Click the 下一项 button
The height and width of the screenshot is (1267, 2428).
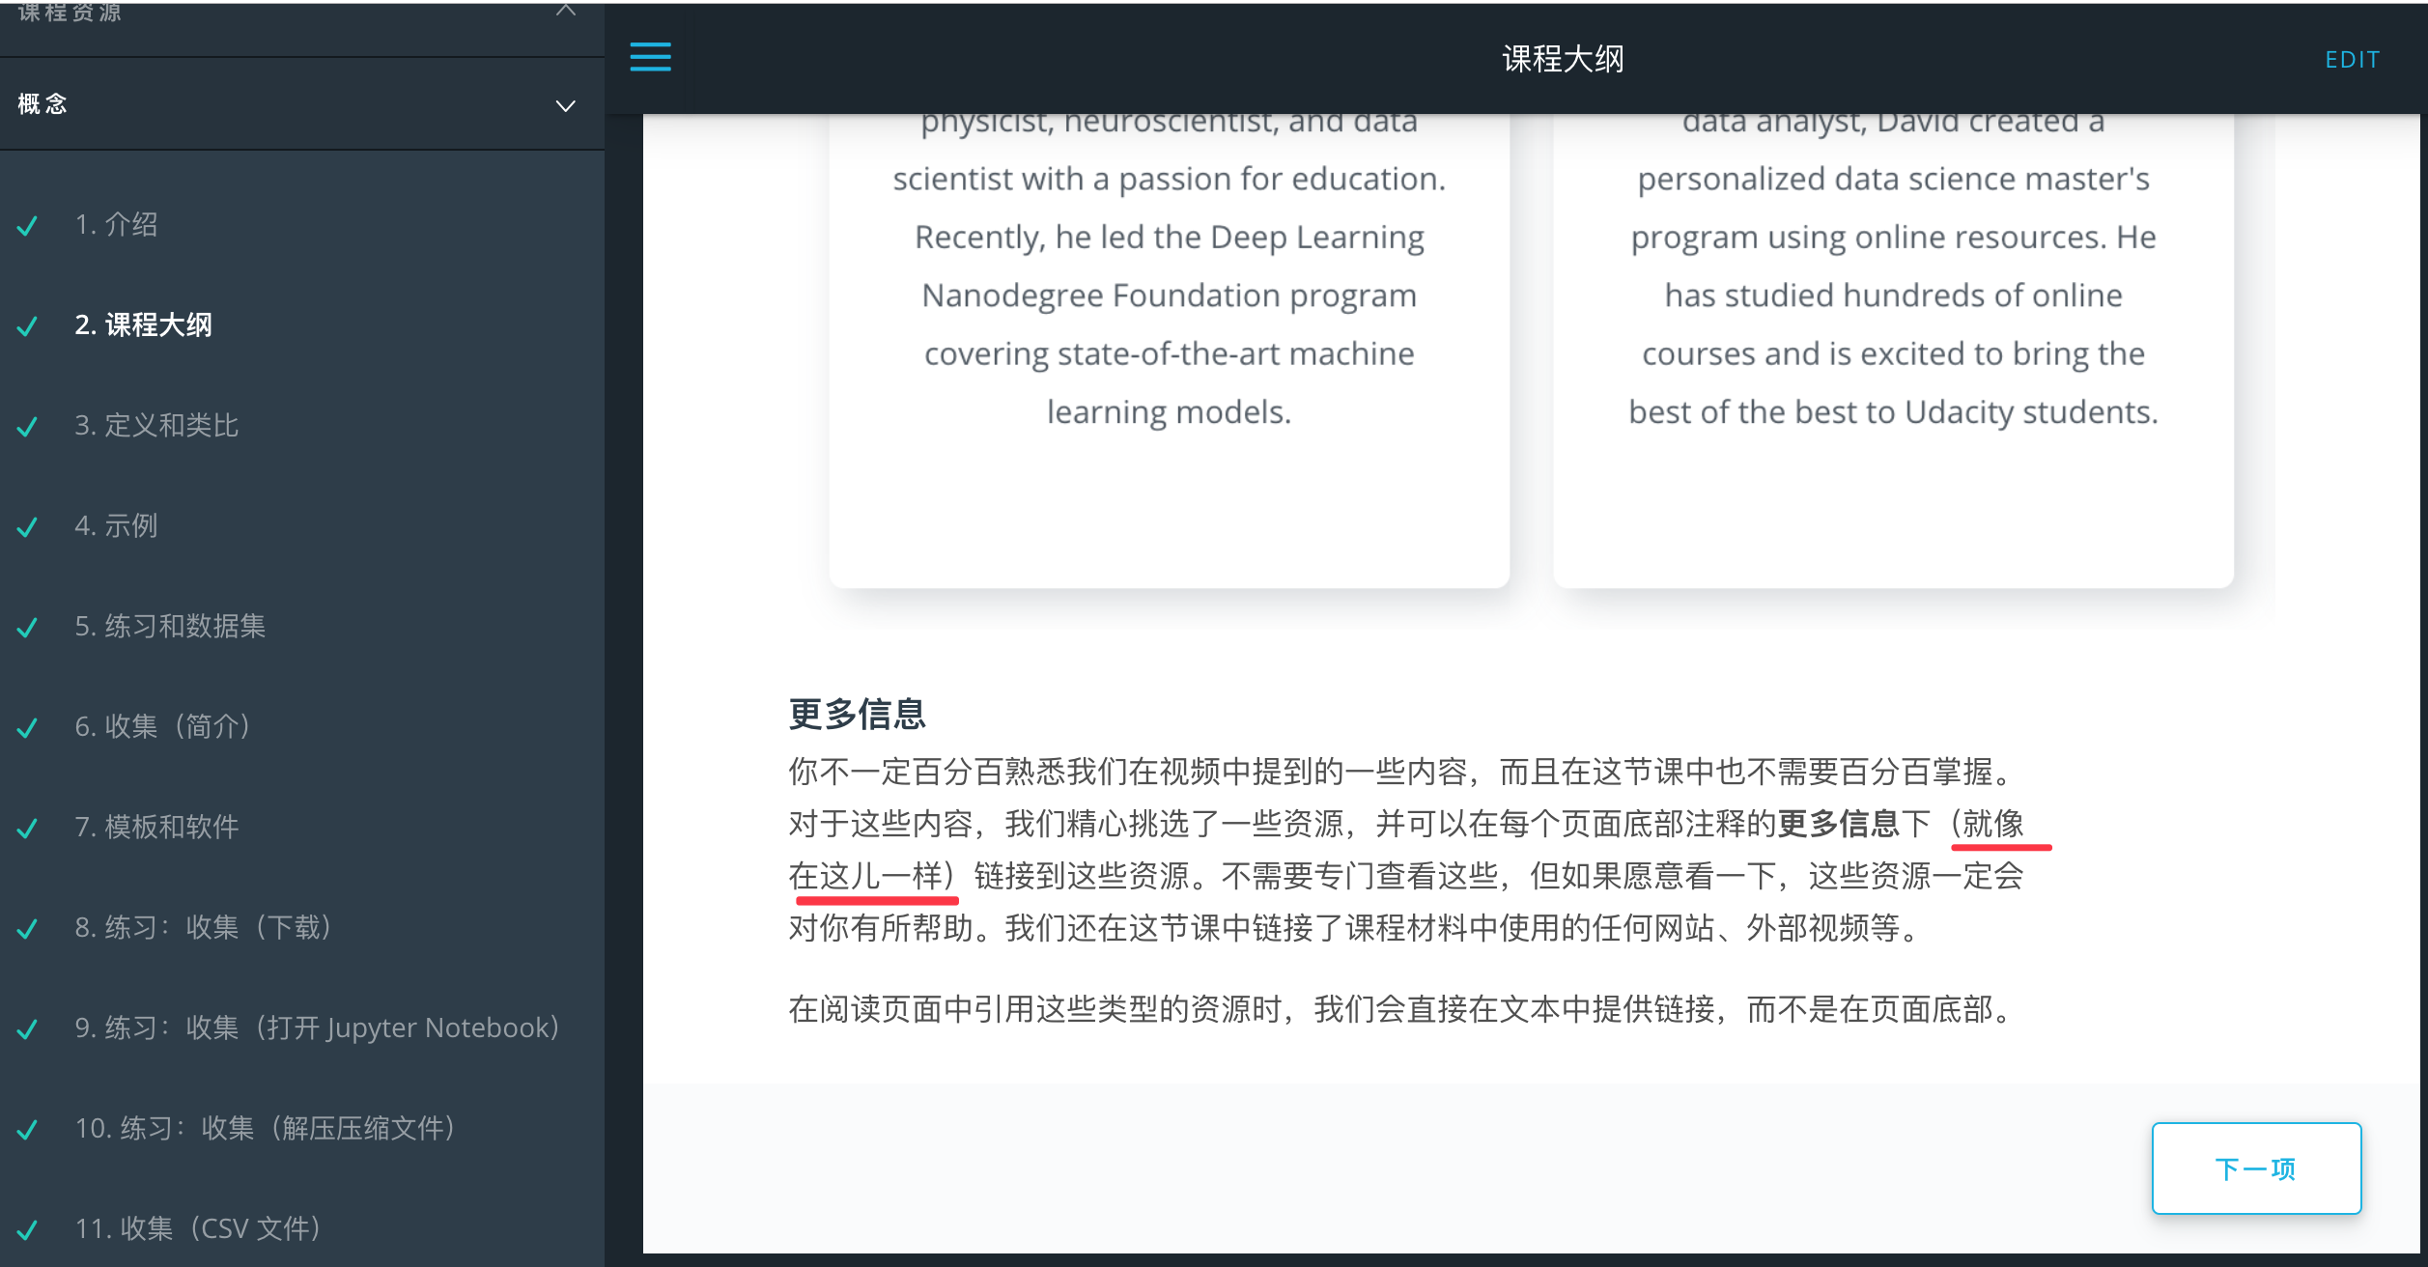(2256, 1168)
